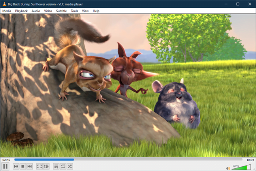256x171 pixels.
Task: Seek within the blue progress bar
Action: [x=128, y=160]
